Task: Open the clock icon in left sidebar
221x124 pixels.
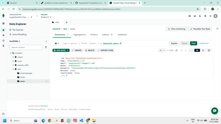Action: point(3,35)
